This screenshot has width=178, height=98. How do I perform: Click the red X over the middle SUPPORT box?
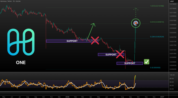tap(120, 54)
